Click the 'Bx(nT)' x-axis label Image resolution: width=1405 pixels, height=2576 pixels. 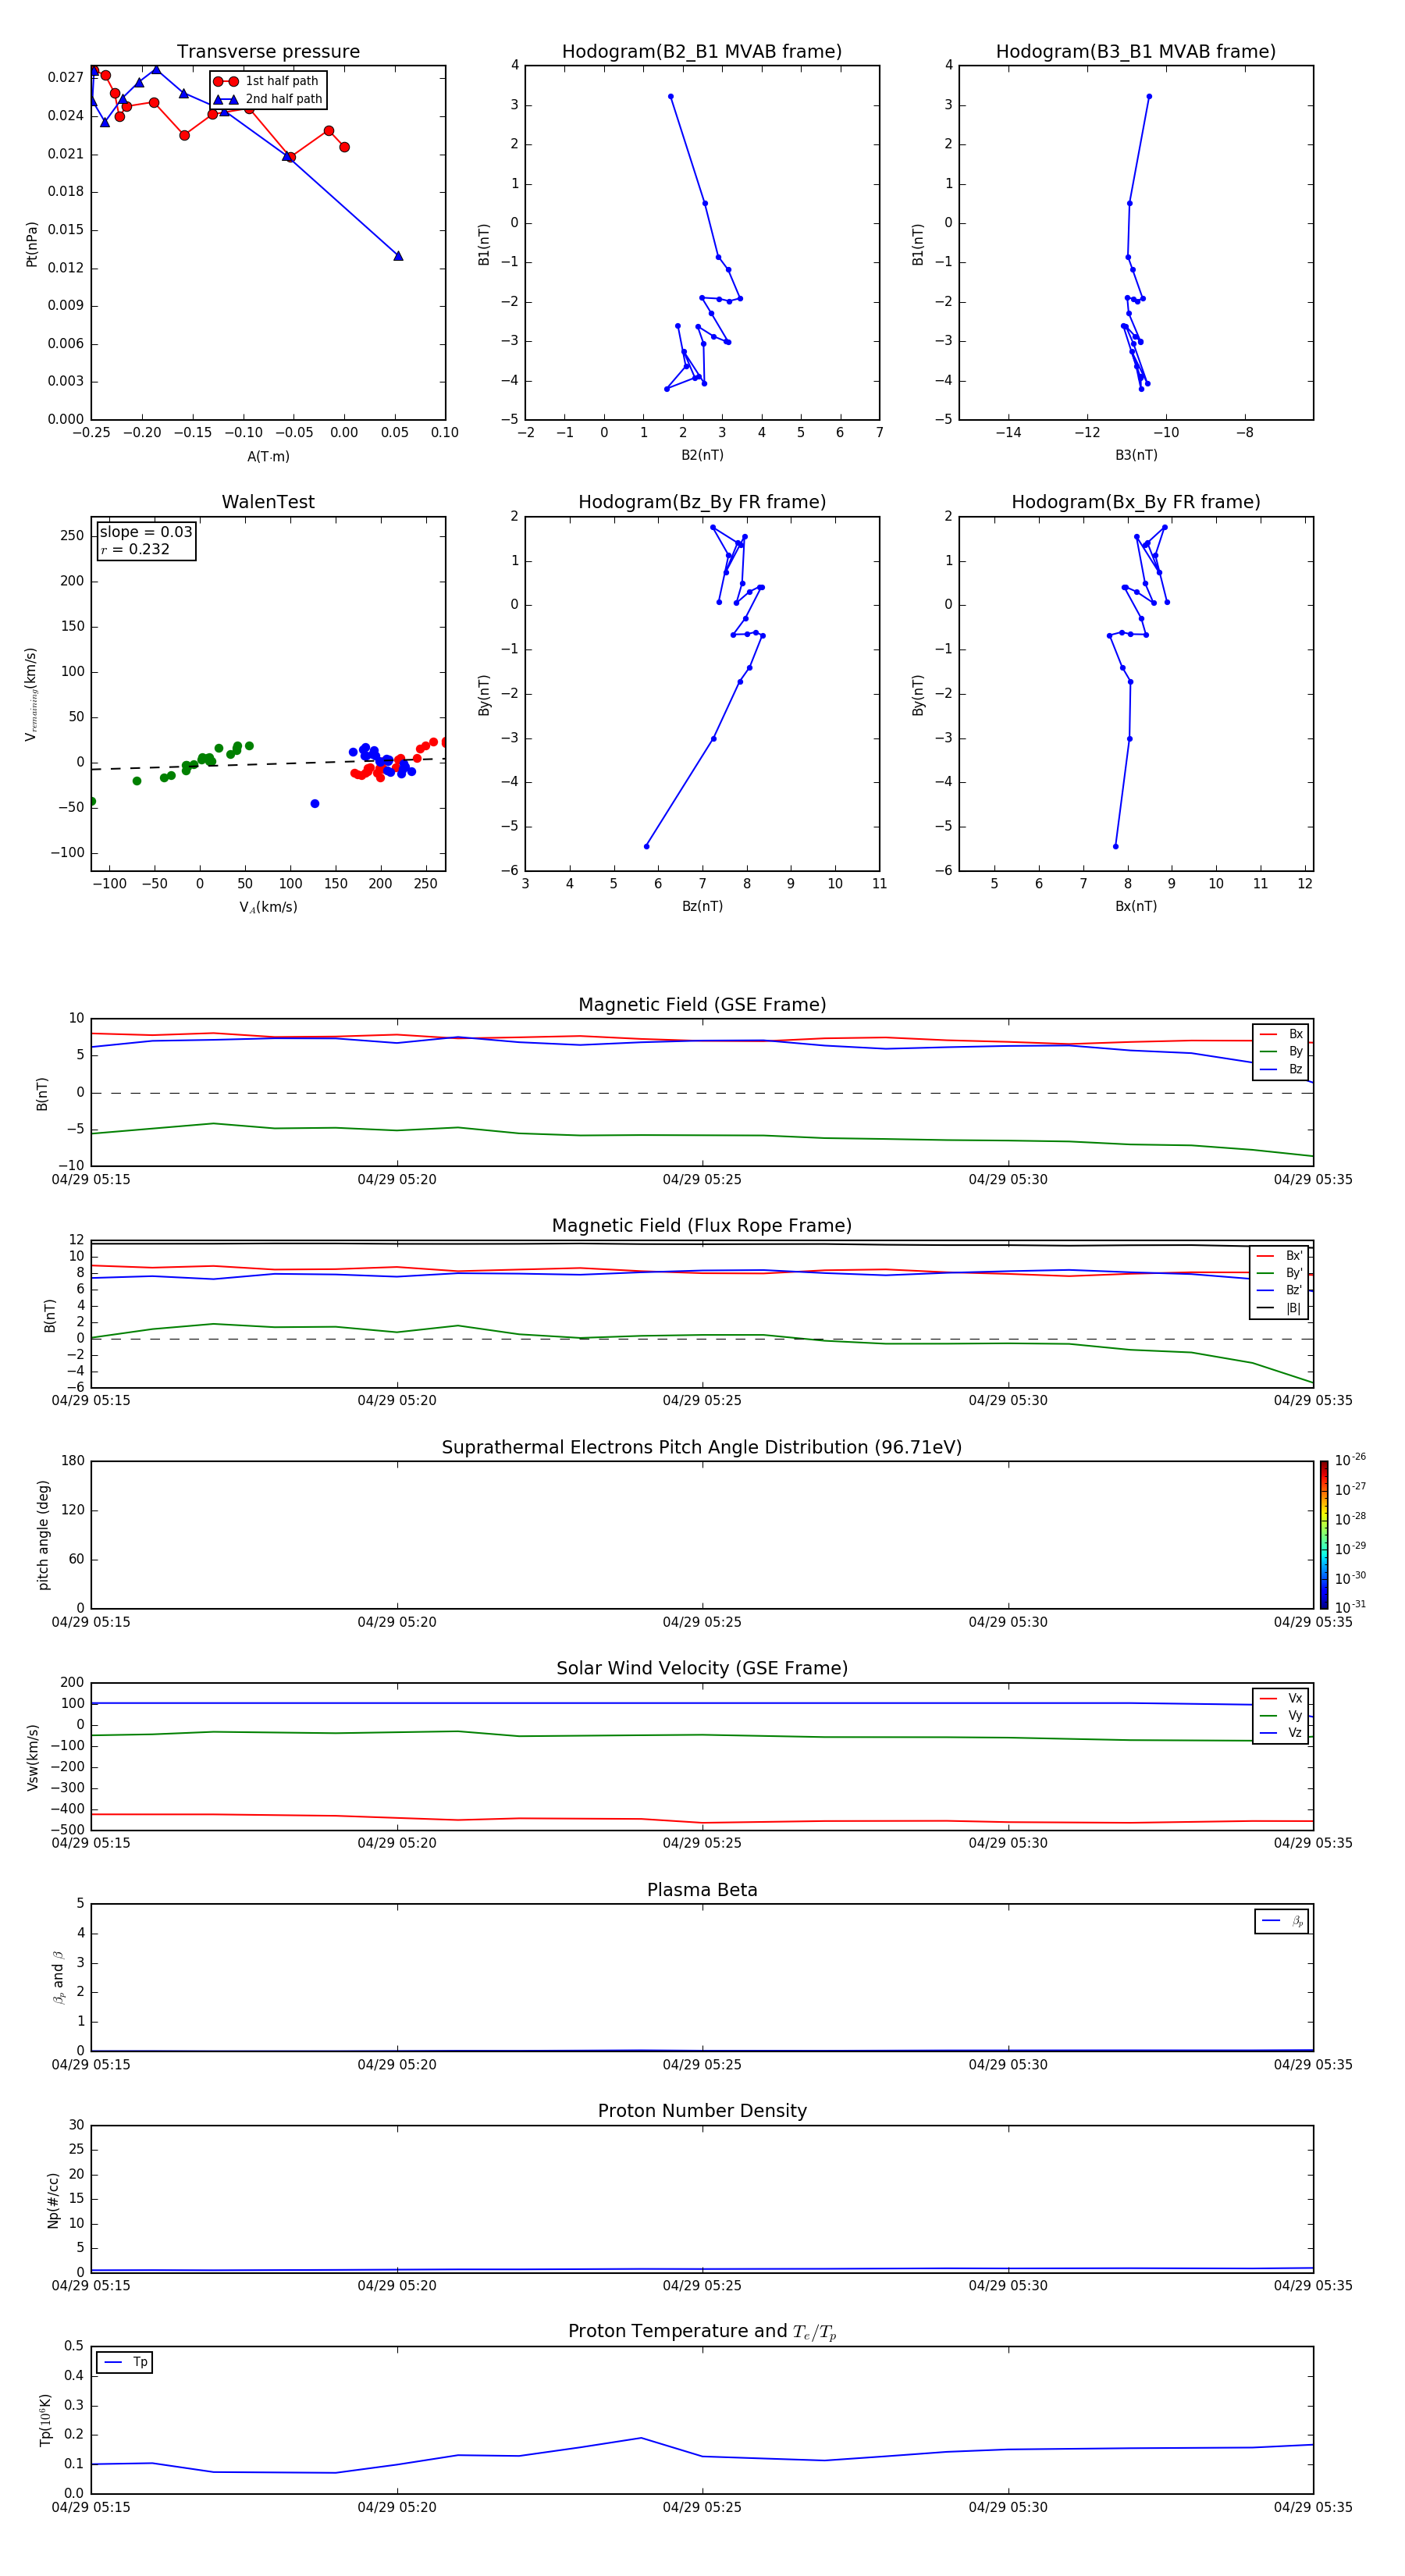point(1136,906)
